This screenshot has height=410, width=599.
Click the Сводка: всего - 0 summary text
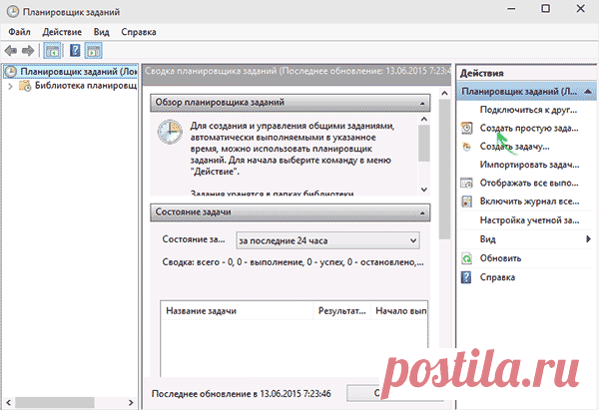[293, 262]
